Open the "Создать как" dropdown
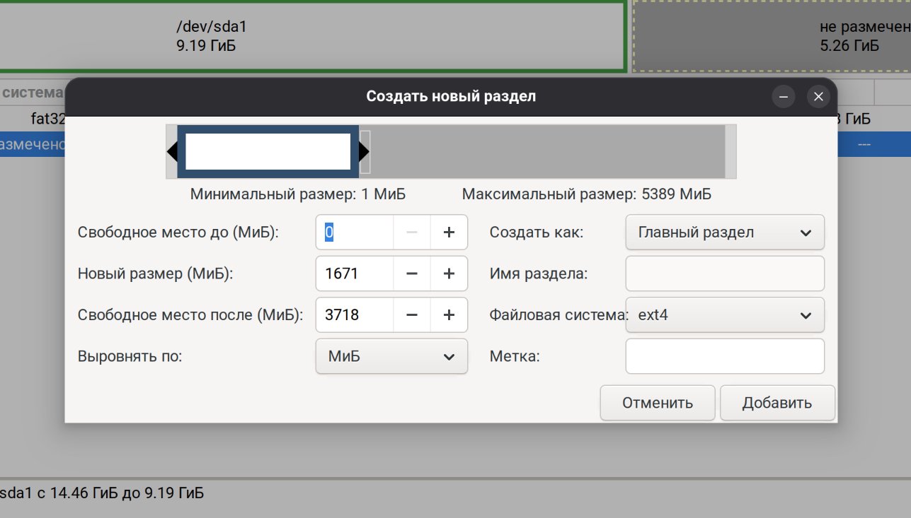The height and width of the screenshot is (518, 911). point(724,232)
